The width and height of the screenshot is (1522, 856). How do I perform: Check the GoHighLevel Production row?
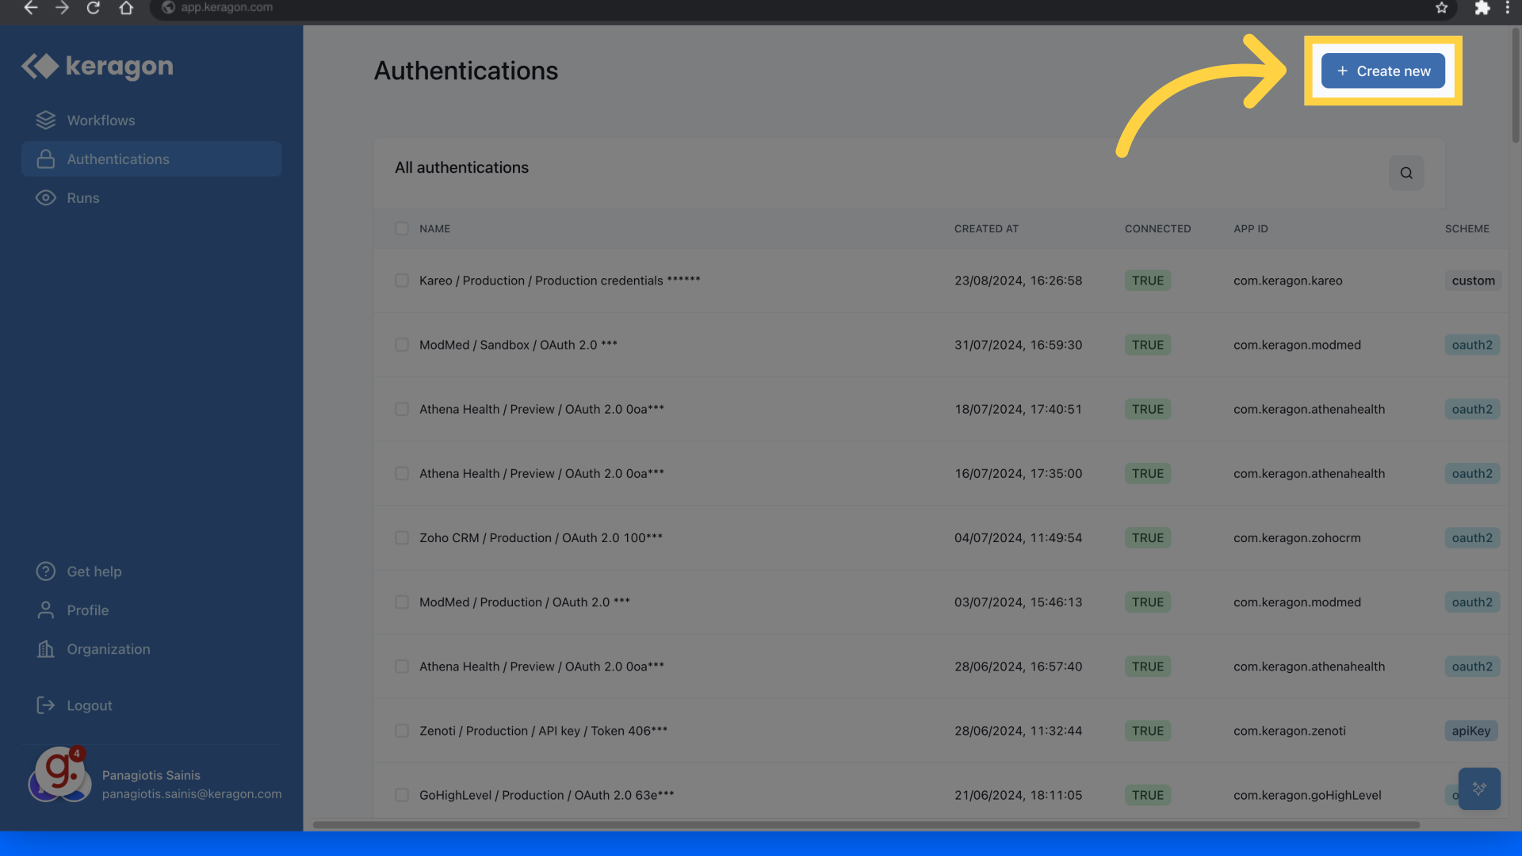(402, 795)
